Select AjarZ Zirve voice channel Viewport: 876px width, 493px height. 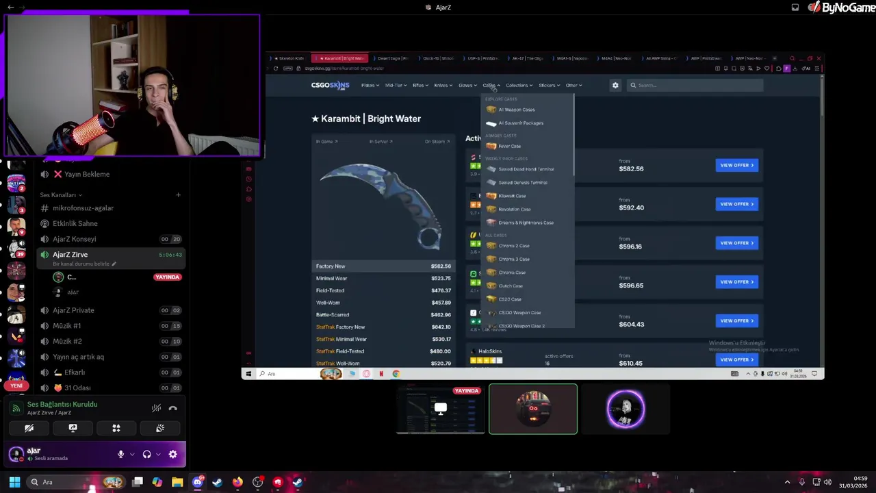click(x=111, y=258)
